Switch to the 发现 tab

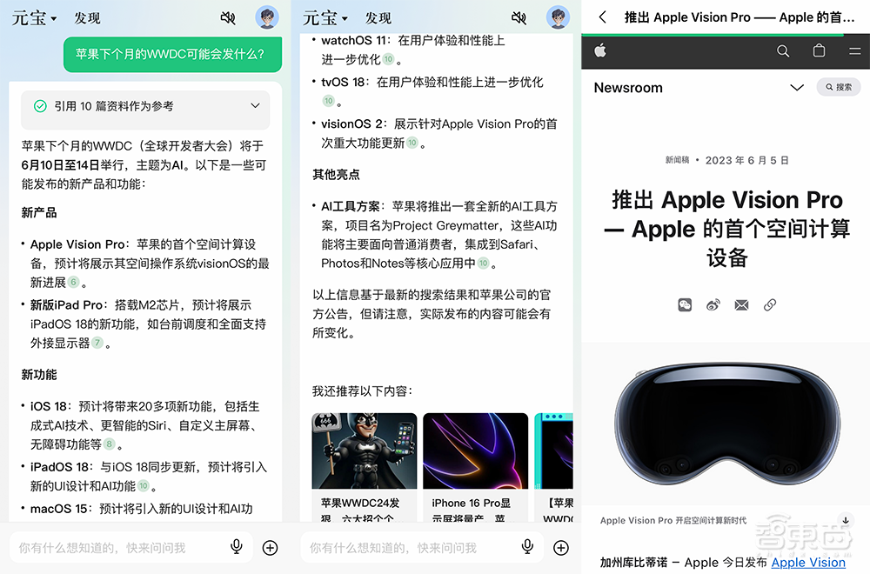click(x=87, y=17)
